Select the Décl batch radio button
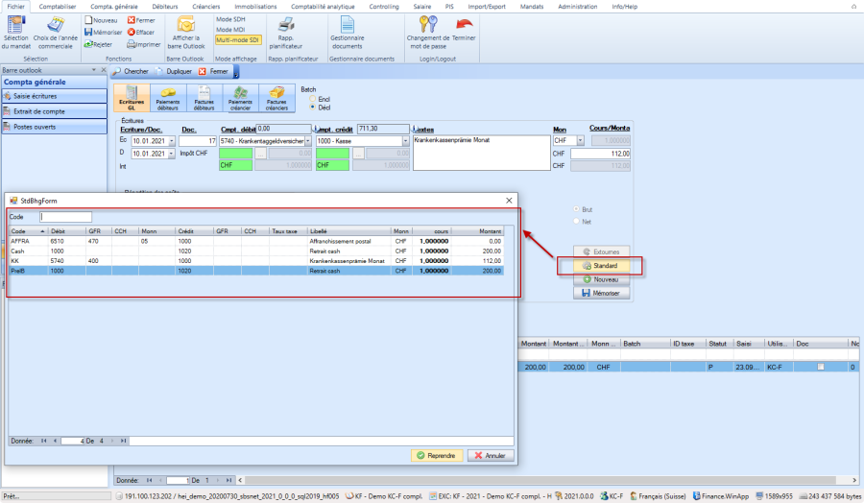Image resolution: width=864 pixels, height=503 pixels. (x=311, y=108)
